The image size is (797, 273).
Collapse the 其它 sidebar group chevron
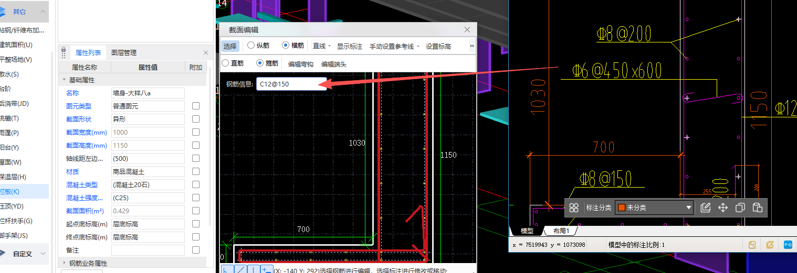click(x=43, y=12)
